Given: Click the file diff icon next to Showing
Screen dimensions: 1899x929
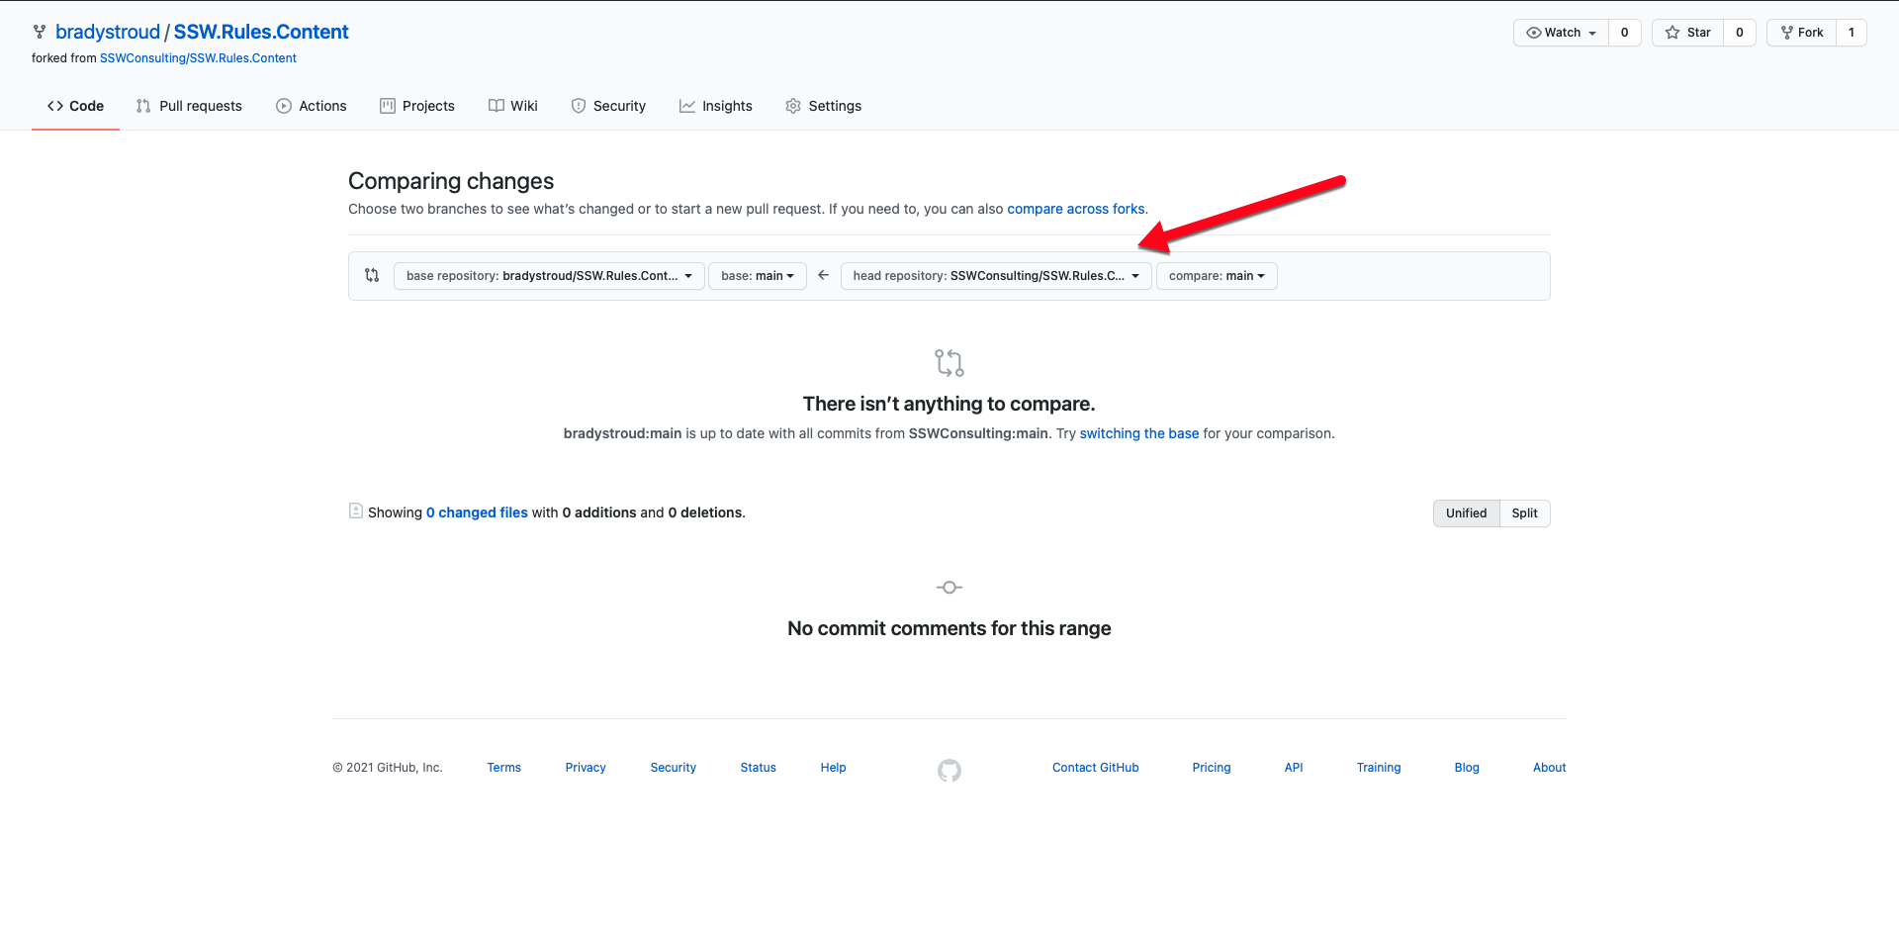Looking at the screenshot, I should (x=356, y=511).
